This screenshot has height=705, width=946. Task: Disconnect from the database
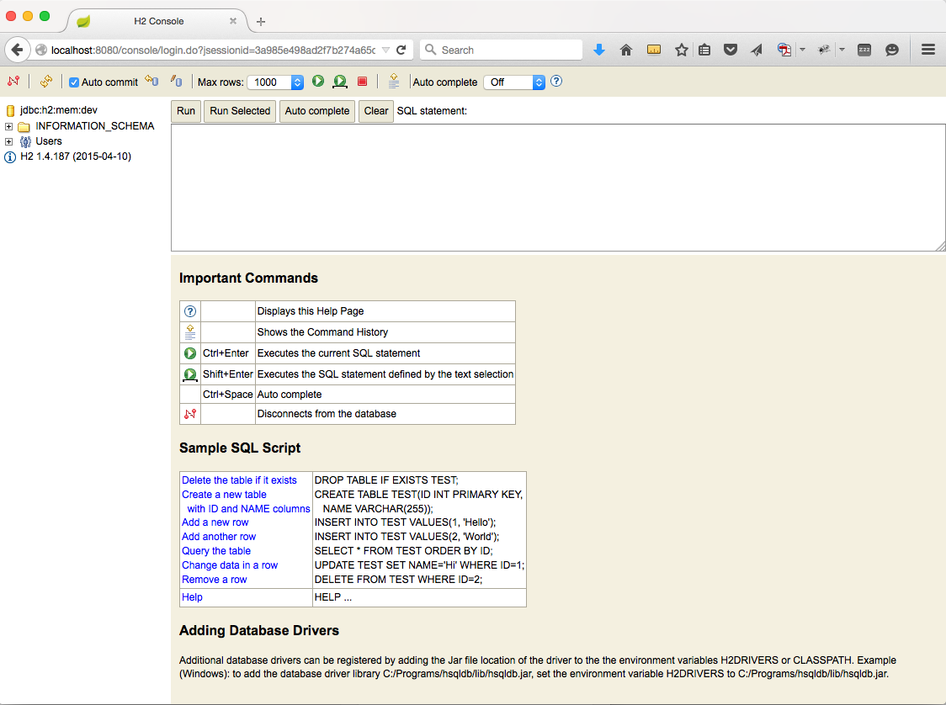coord(12,81)
